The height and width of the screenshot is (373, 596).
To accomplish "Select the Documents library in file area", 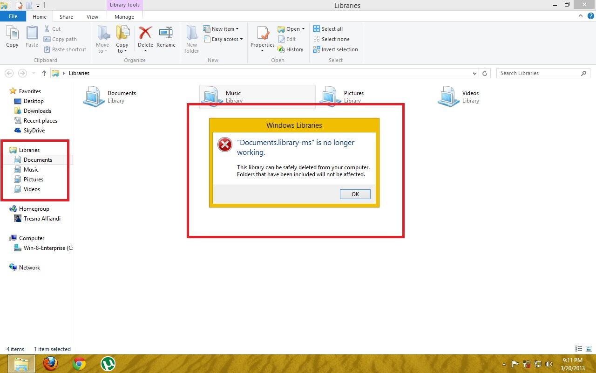I will click(110, 97).
